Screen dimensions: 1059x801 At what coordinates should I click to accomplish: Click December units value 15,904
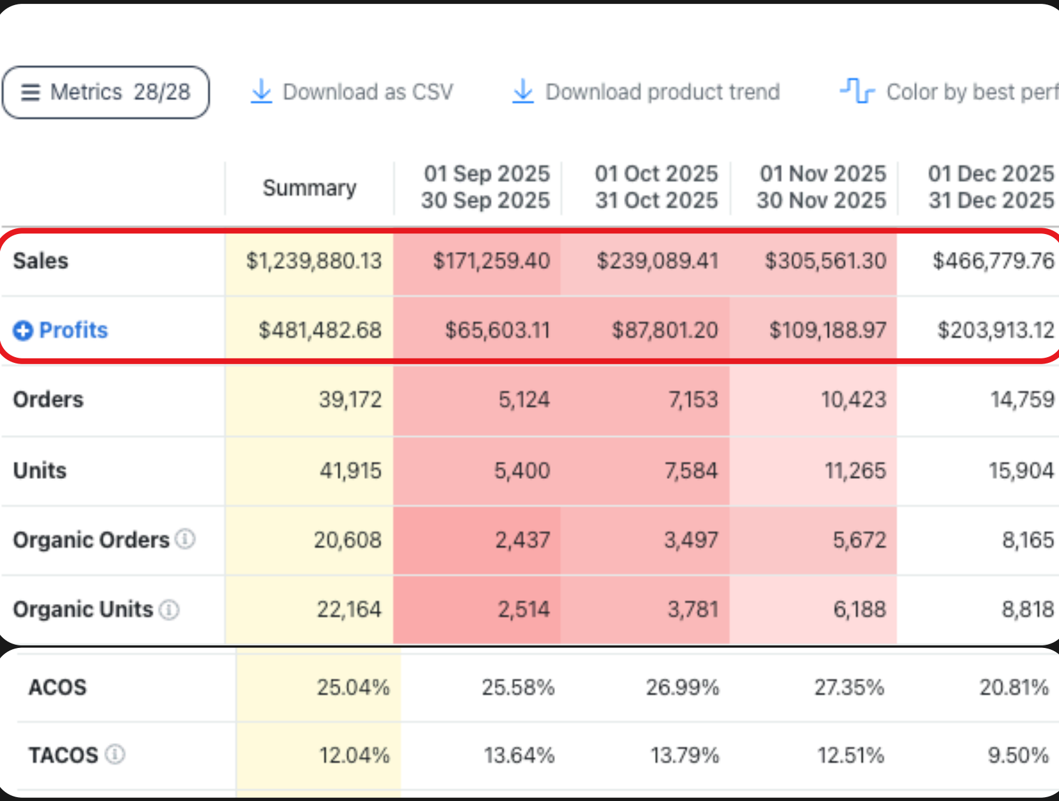click(1021, 471)
